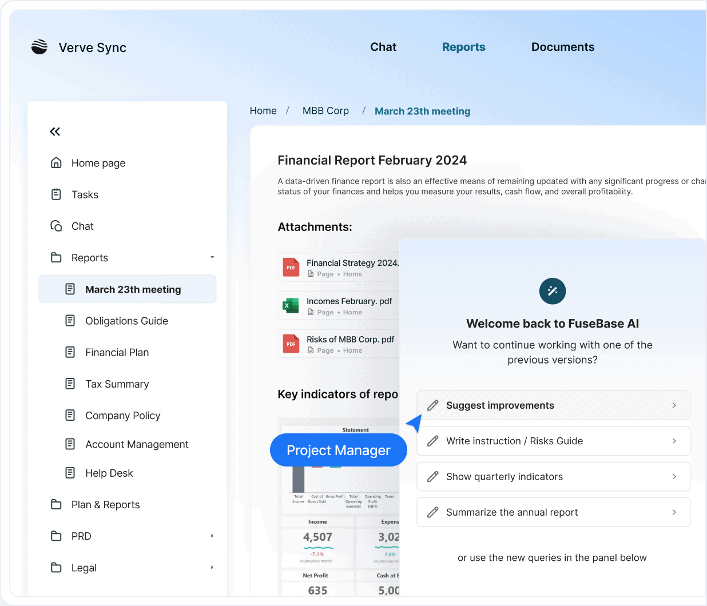Expand the Legal folder arrow
Viewport: 707px width, 606px height.
coord(212,567)
